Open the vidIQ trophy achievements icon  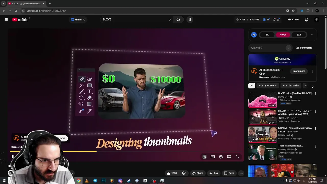[x=274, y=19]
